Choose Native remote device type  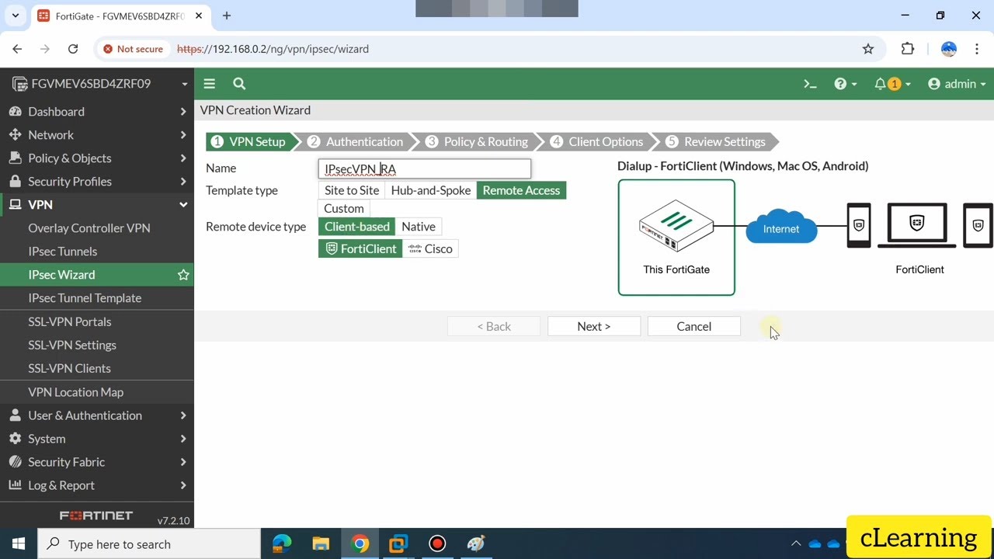(x=419, y=227)
